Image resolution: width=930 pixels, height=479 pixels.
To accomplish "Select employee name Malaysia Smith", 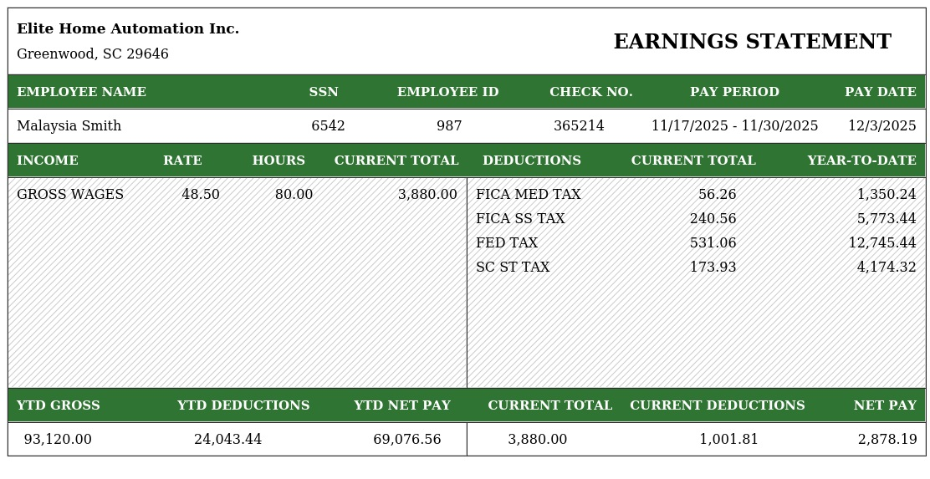I will [69, 125].
